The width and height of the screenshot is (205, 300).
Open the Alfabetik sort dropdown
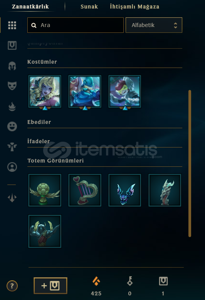click(x=154, y=25)
